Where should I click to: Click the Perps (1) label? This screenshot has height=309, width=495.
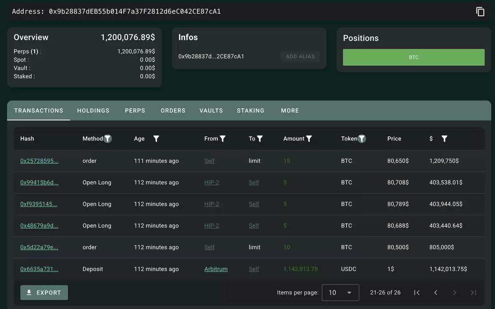pos(27,52)
